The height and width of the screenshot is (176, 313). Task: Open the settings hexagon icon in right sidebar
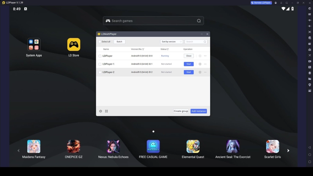click(310, 9)
